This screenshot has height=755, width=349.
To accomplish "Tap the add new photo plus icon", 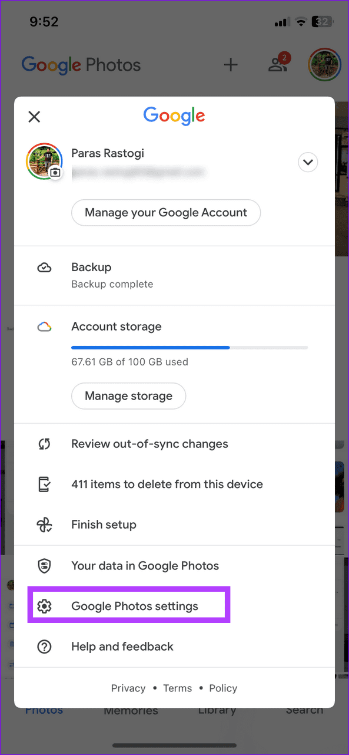I will [231, 65].
